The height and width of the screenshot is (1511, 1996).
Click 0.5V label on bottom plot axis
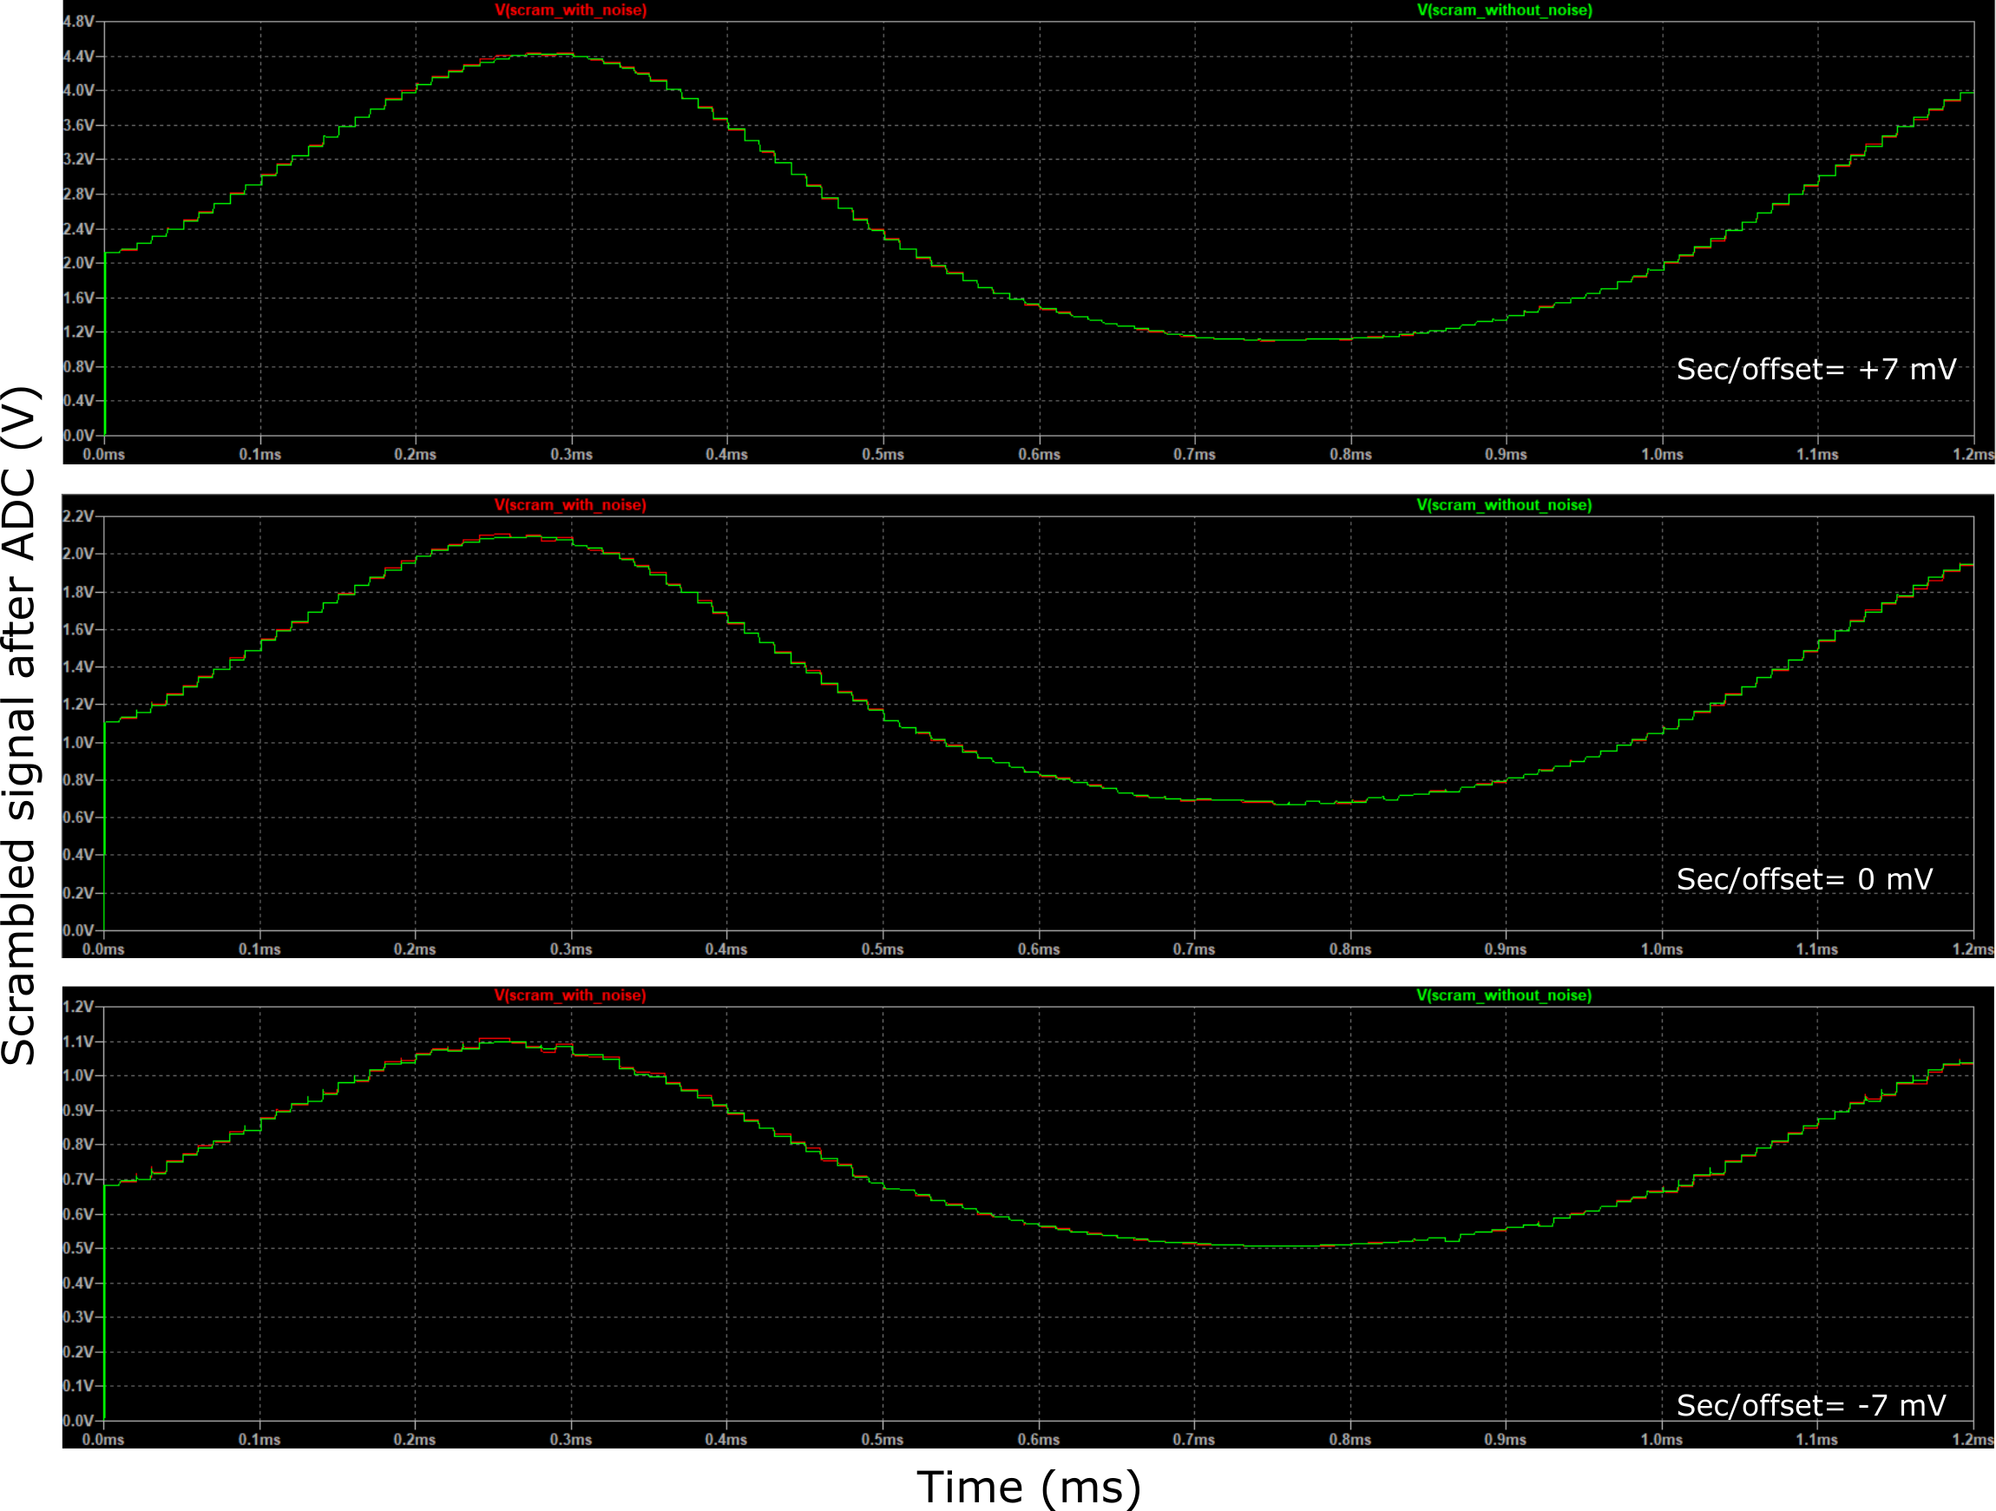(77, 1248)
